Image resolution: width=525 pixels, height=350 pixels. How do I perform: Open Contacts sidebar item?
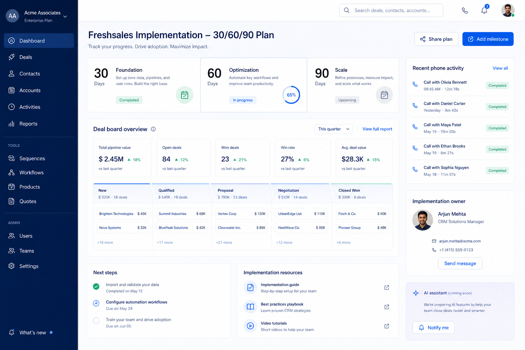pyautogui.click(x=39, y=74)
